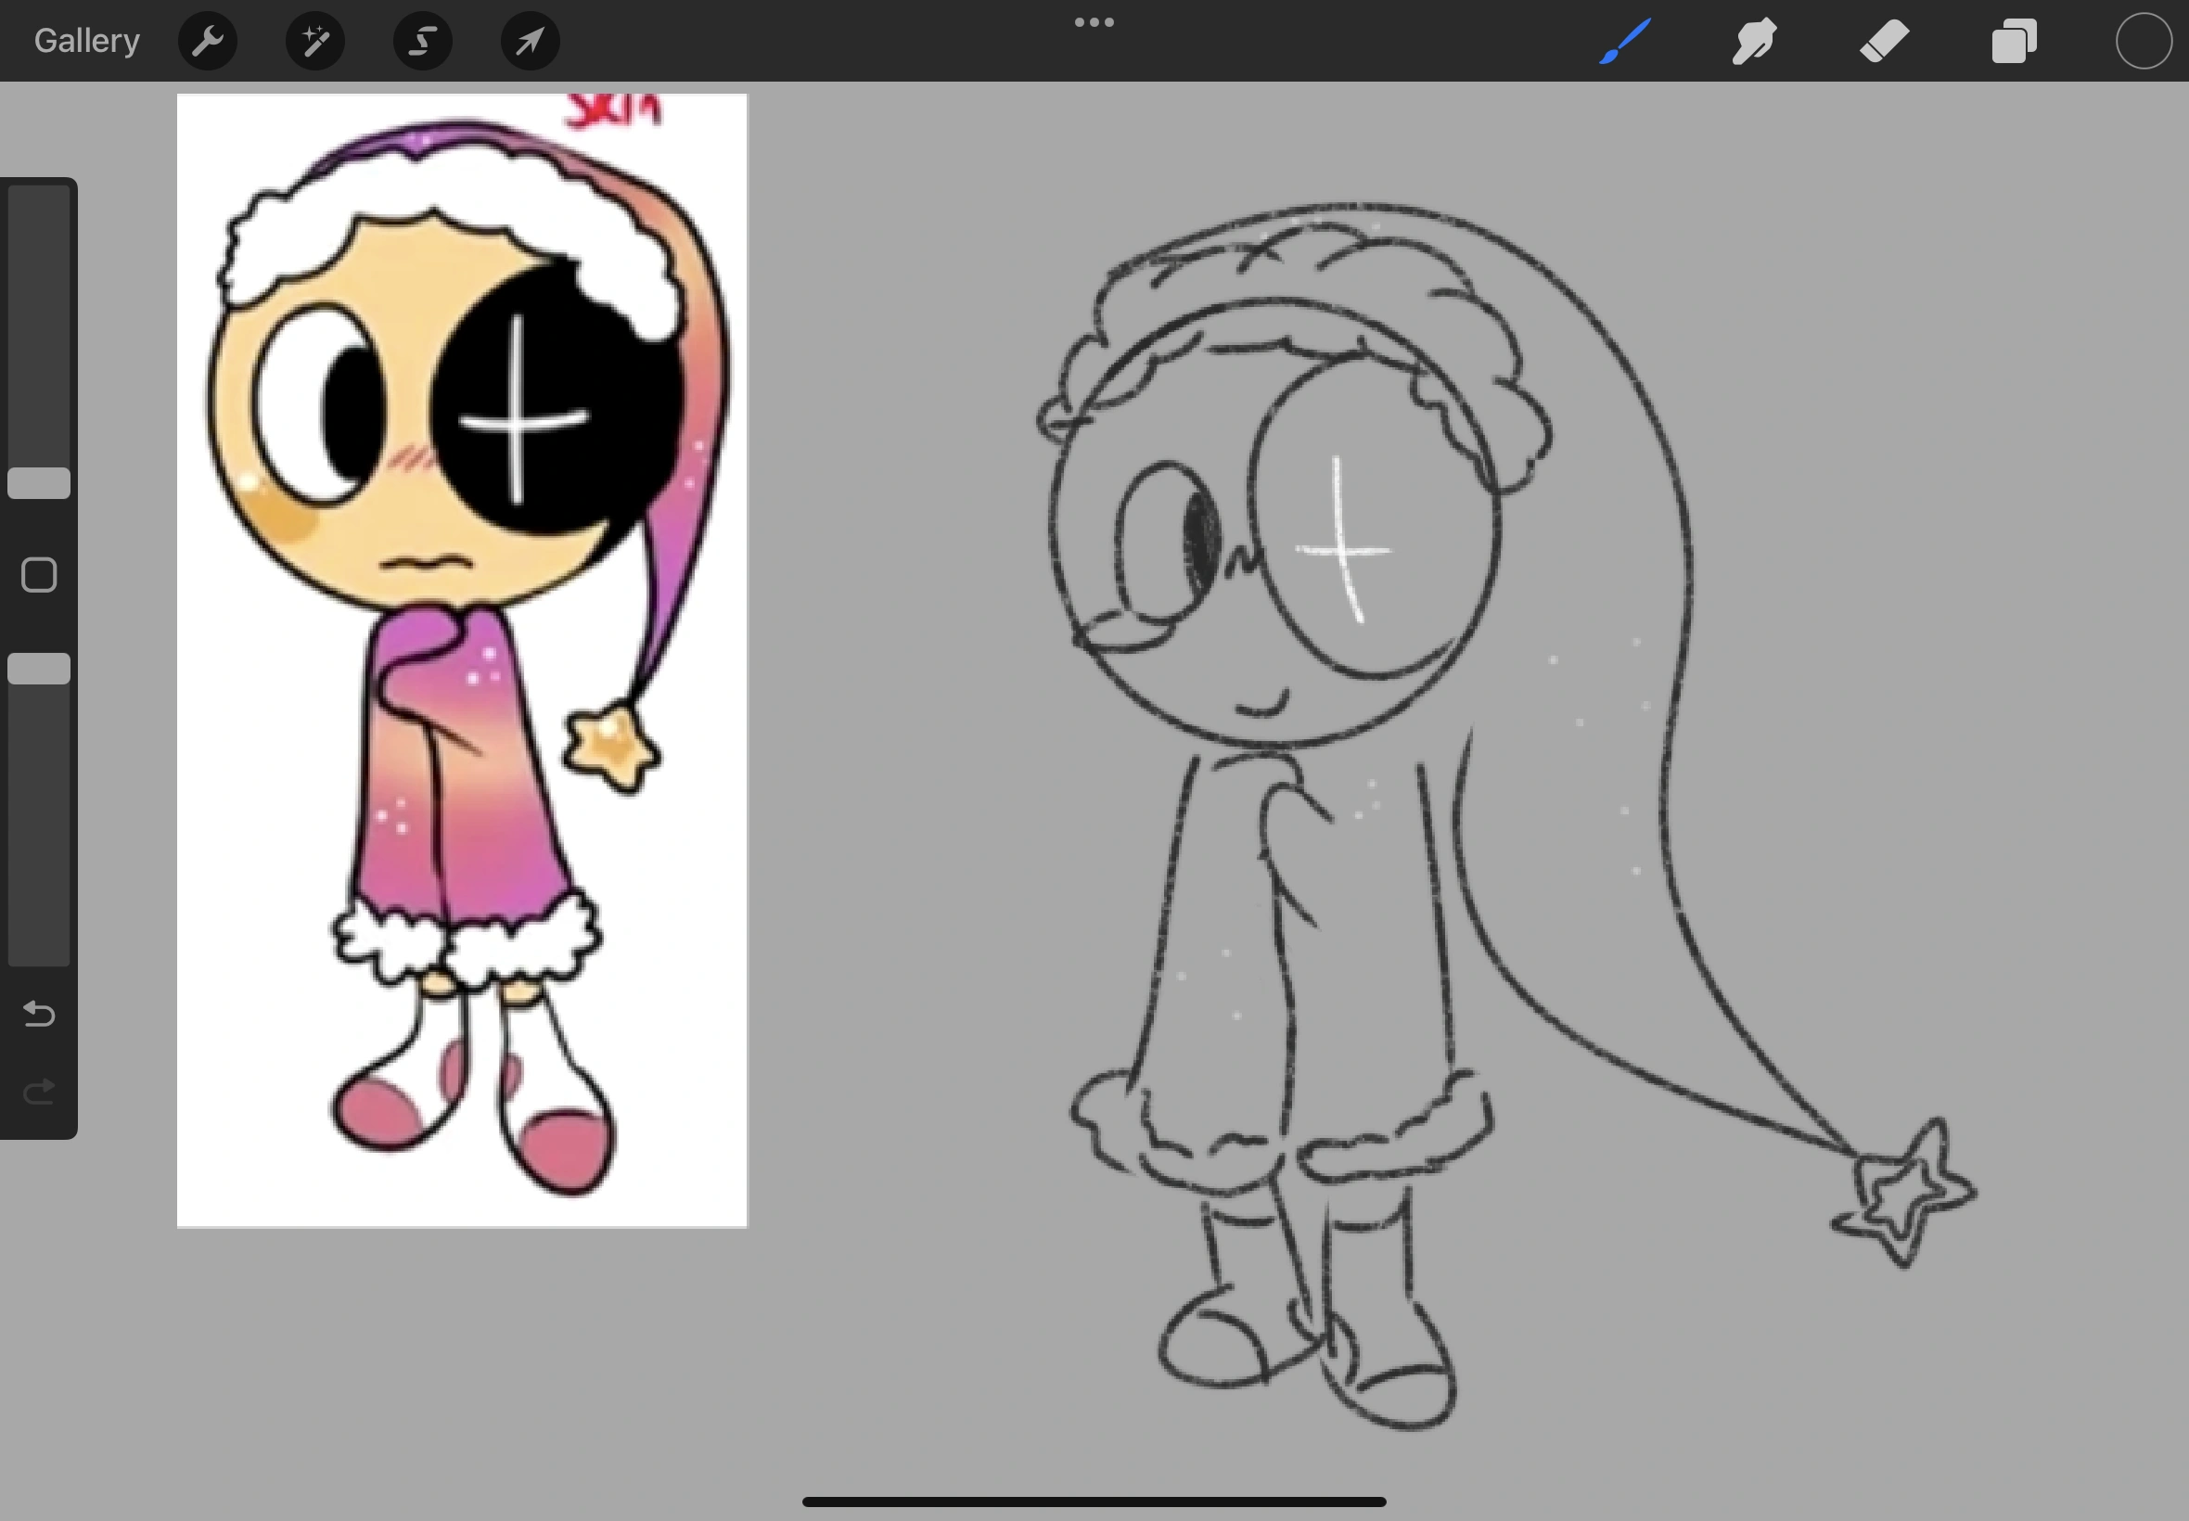Tap the undo arrow

[x=38, y=1014]
